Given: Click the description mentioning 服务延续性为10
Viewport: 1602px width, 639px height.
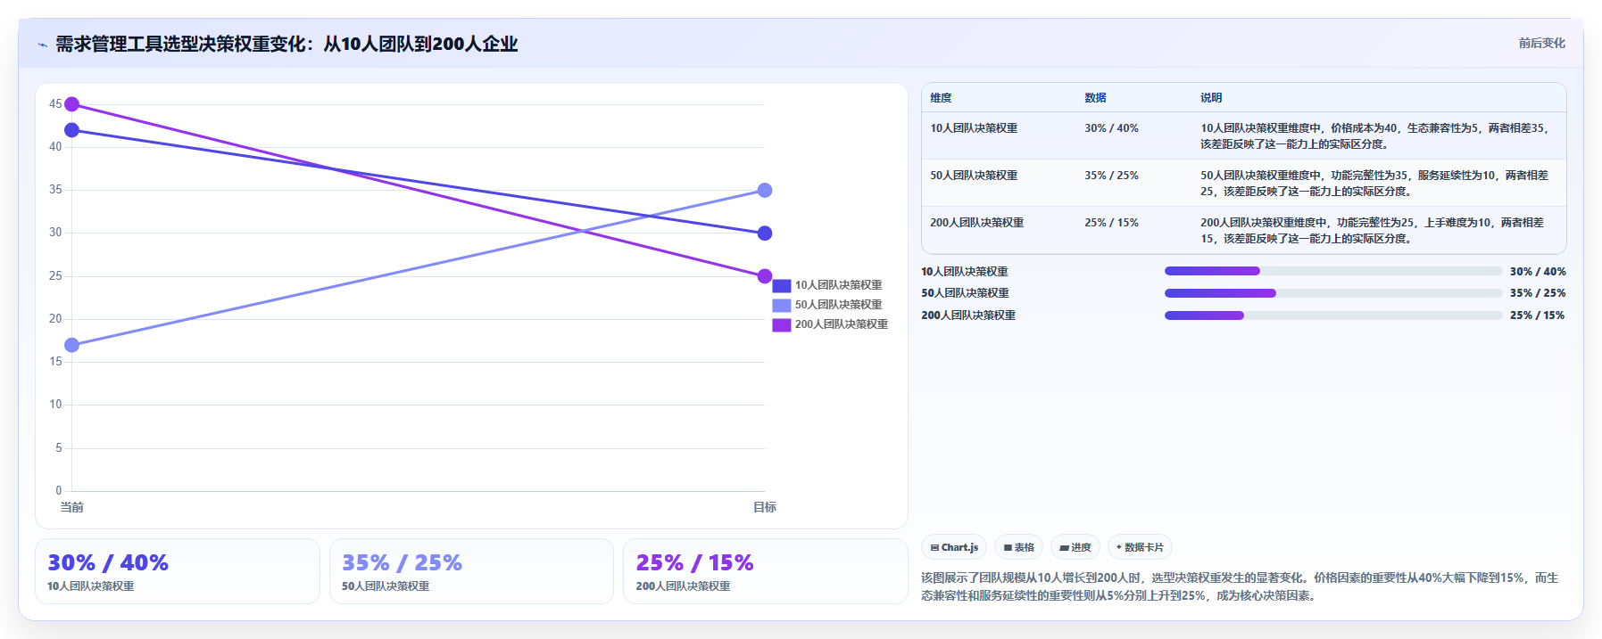Looking at the screenshot, I should (1374, 184).
